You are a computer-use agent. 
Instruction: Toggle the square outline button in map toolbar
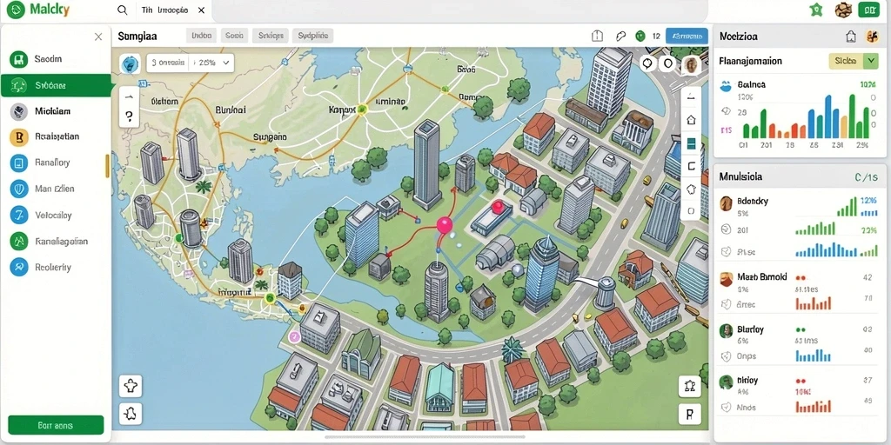[x=692, y=166]
